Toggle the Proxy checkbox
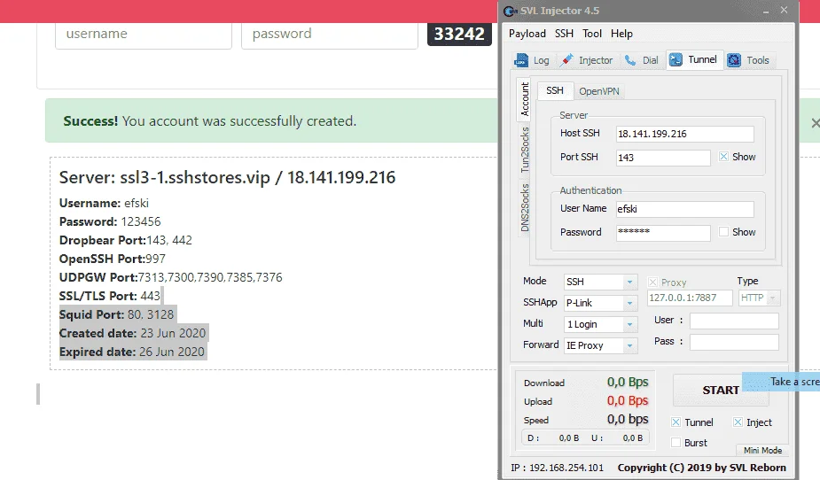Screen dimensions: 820x480 (x=652, y=282)
